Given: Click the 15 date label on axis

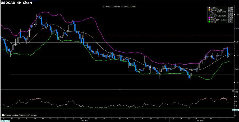Looking at the screenshot, I should tap(73, 118).
